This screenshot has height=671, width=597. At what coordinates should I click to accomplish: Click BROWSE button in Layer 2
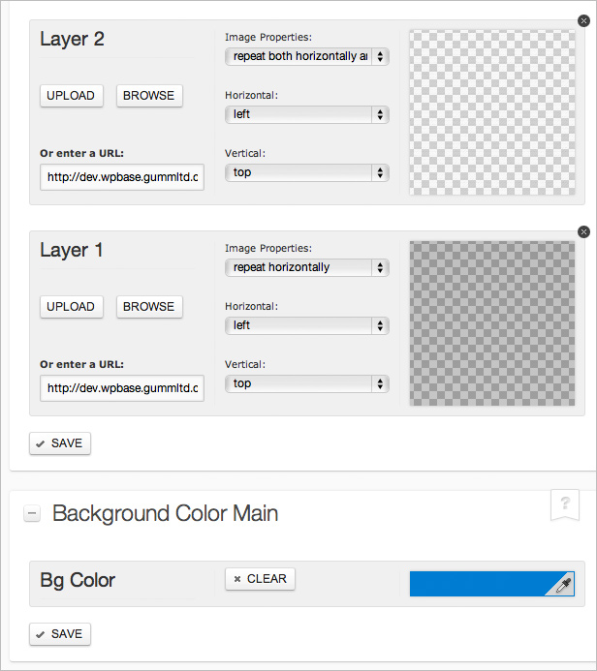tap(149, 96)
